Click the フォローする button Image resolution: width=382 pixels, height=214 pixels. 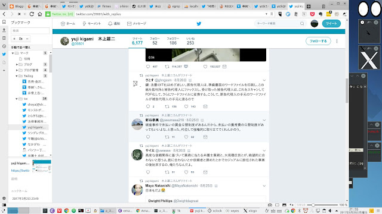[x=318, y=41]
